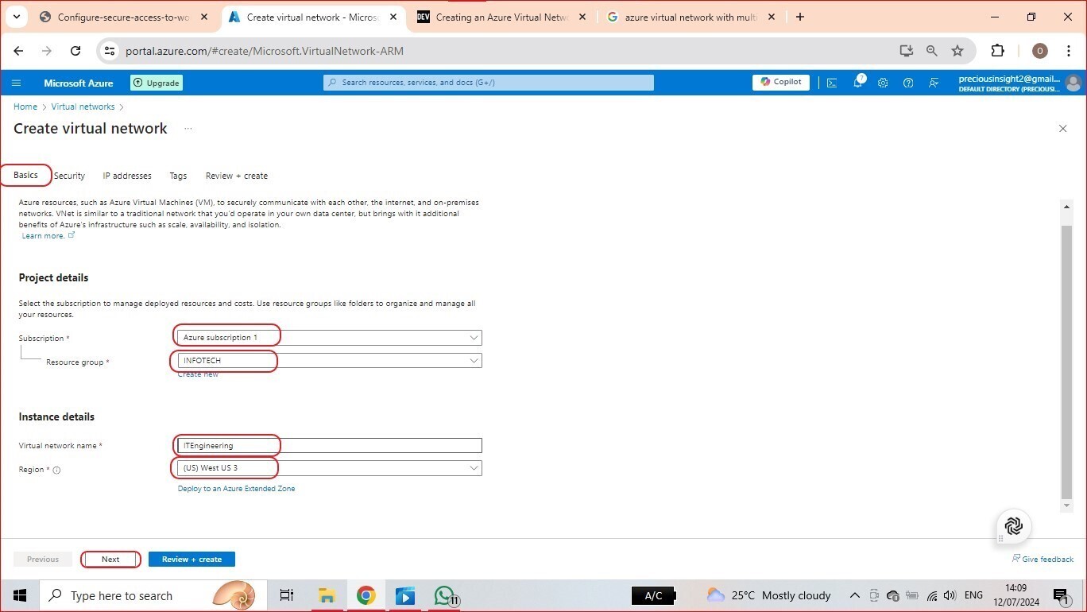Image resolution: width=1087 pixels, height=612 pixels.
Task: Switch to the Security tab
Action: [x=69, y=176]
